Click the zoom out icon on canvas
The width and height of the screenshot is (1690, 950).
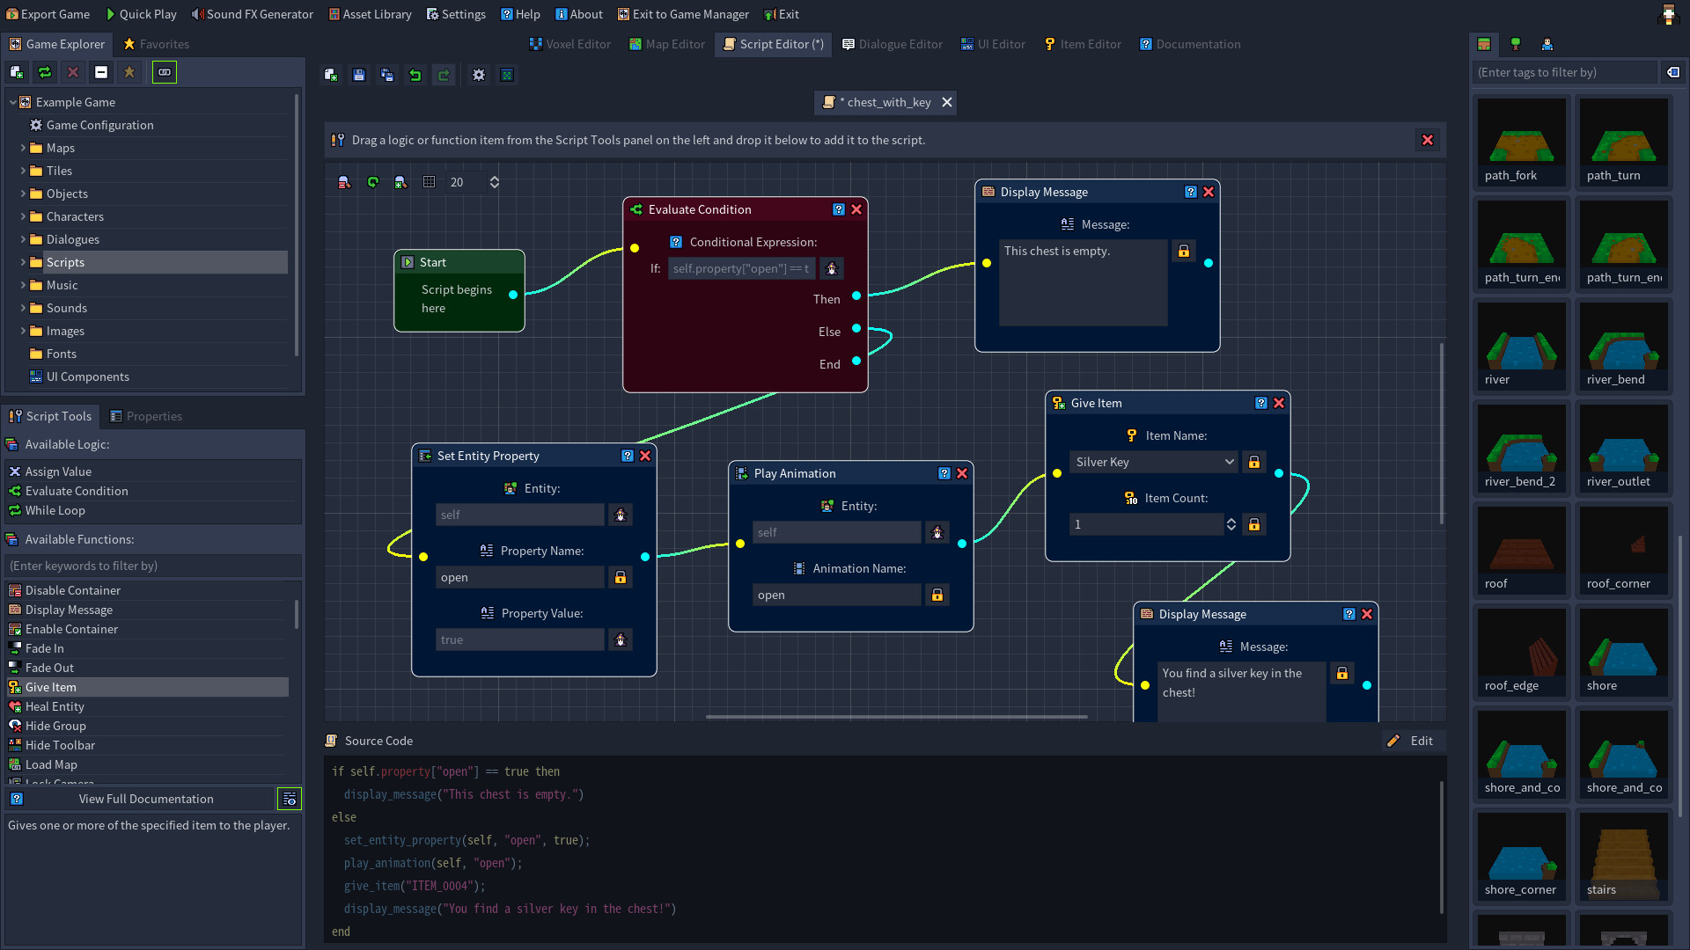[x=344, y=182]
